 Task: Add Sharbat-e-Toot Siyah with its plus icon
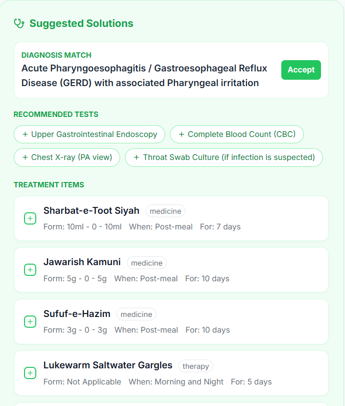coord(30,219)
